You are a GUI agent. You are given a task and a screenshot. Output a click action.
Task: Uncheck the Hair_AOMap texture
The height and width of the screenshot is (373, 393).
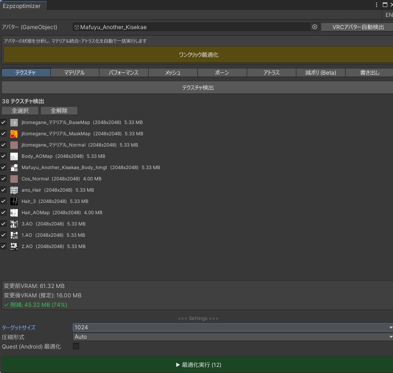pyautogui.click(x=3, y=212)
